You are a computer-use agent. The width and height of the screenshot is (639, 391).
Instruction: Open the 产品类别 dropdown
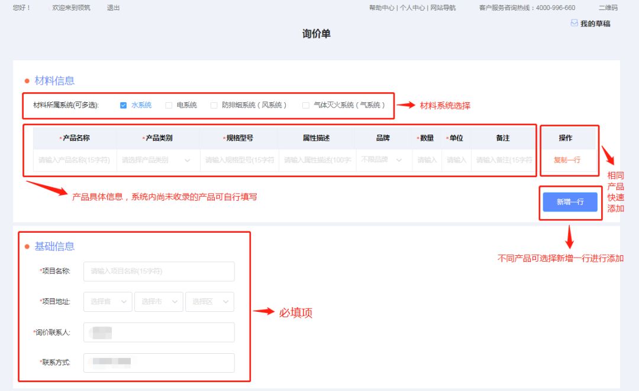click(158, 160)
